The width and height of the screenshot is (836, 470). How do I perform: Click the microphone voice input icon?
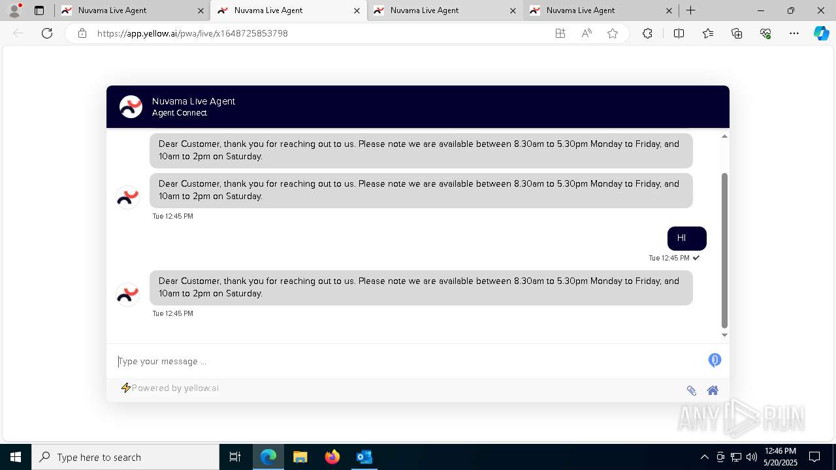pos(715,360)
